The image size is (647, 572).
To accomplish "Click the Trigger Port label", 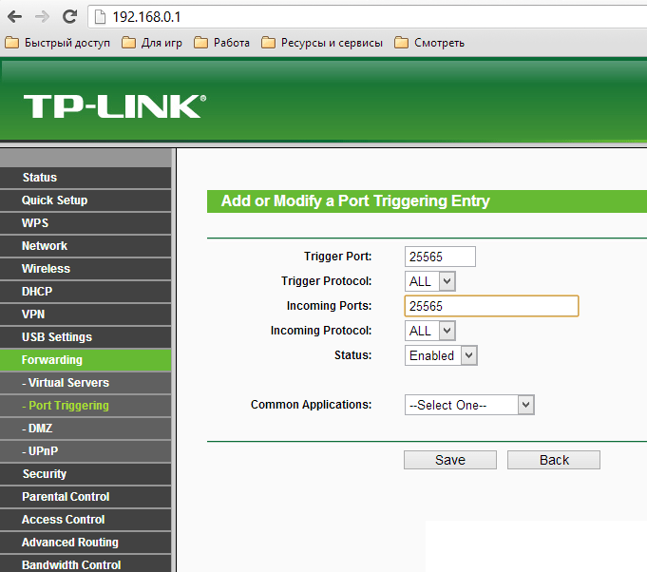I will (x=338, y=257).
